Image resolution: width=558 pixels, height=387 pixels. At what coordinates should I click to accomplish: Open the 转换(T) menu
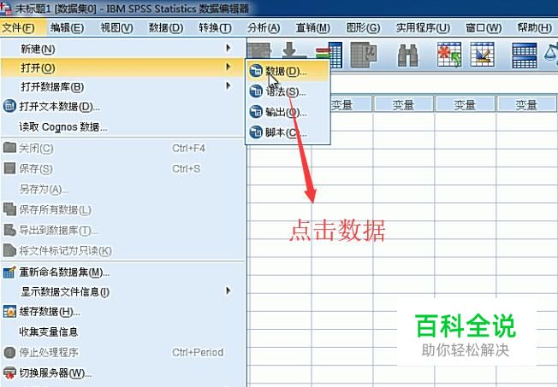click(x=215, y=27)
